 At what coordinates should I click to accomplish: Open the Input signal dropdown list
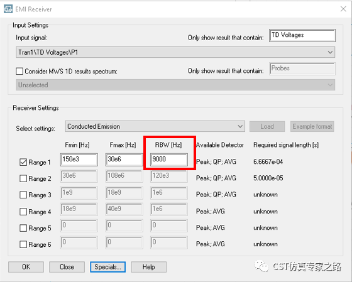175,52
